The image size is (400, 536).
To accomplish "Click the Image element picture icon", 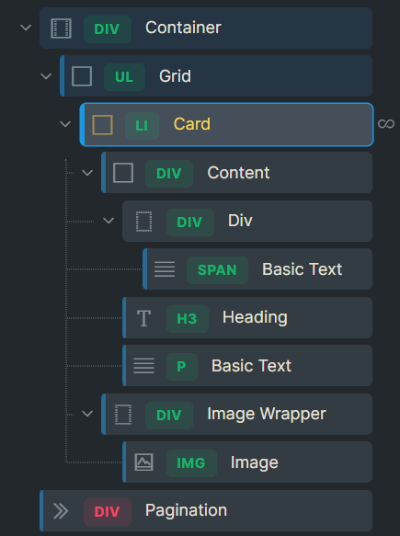I will 144,462.
